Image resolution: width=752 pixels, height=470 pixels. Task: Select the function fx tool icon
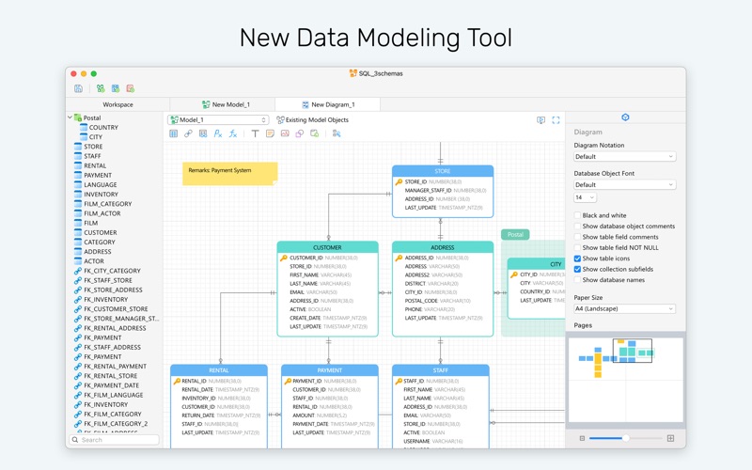coord(233,133)
